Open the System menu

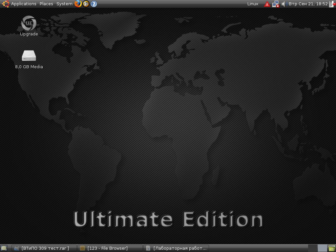tap(64, 4)
